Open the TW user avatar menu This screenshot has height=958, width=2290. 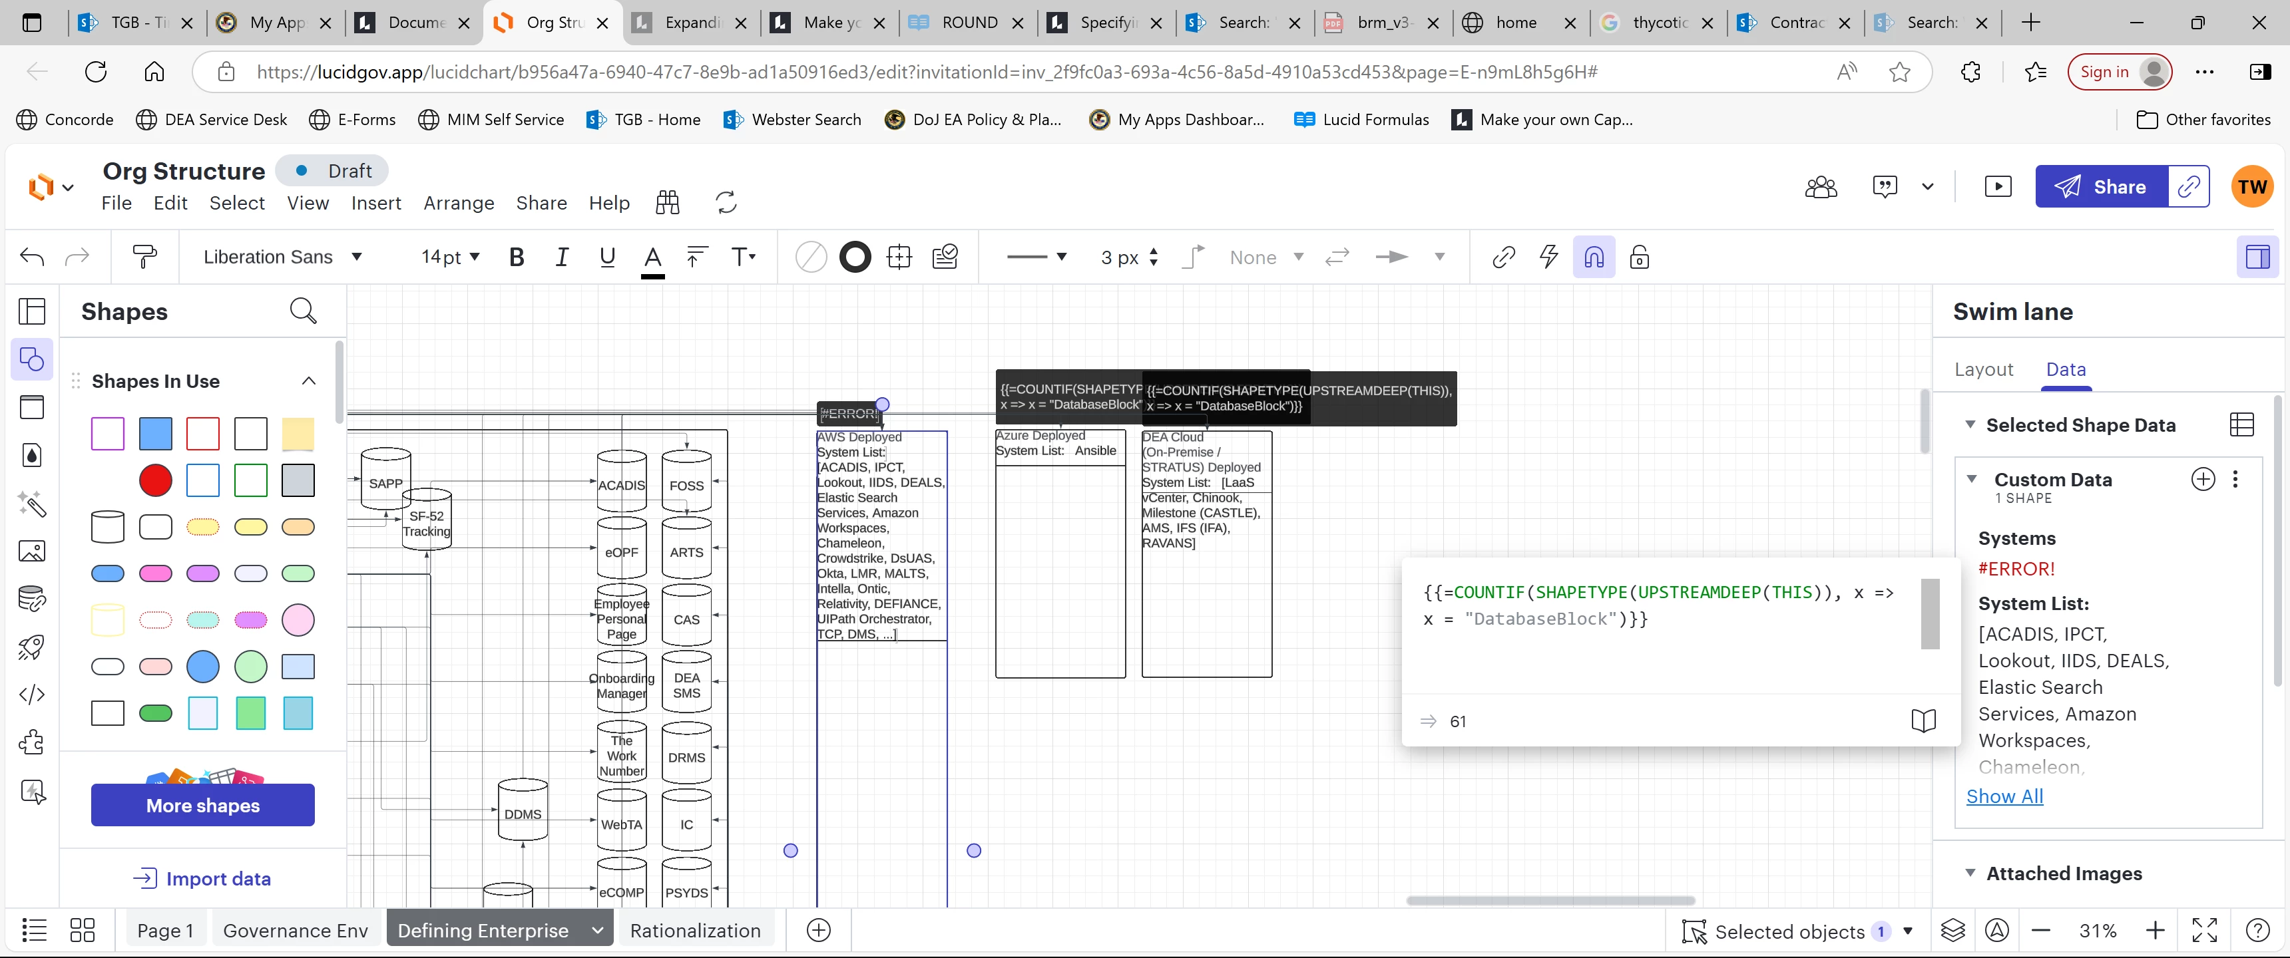[x=2252, y=187]
